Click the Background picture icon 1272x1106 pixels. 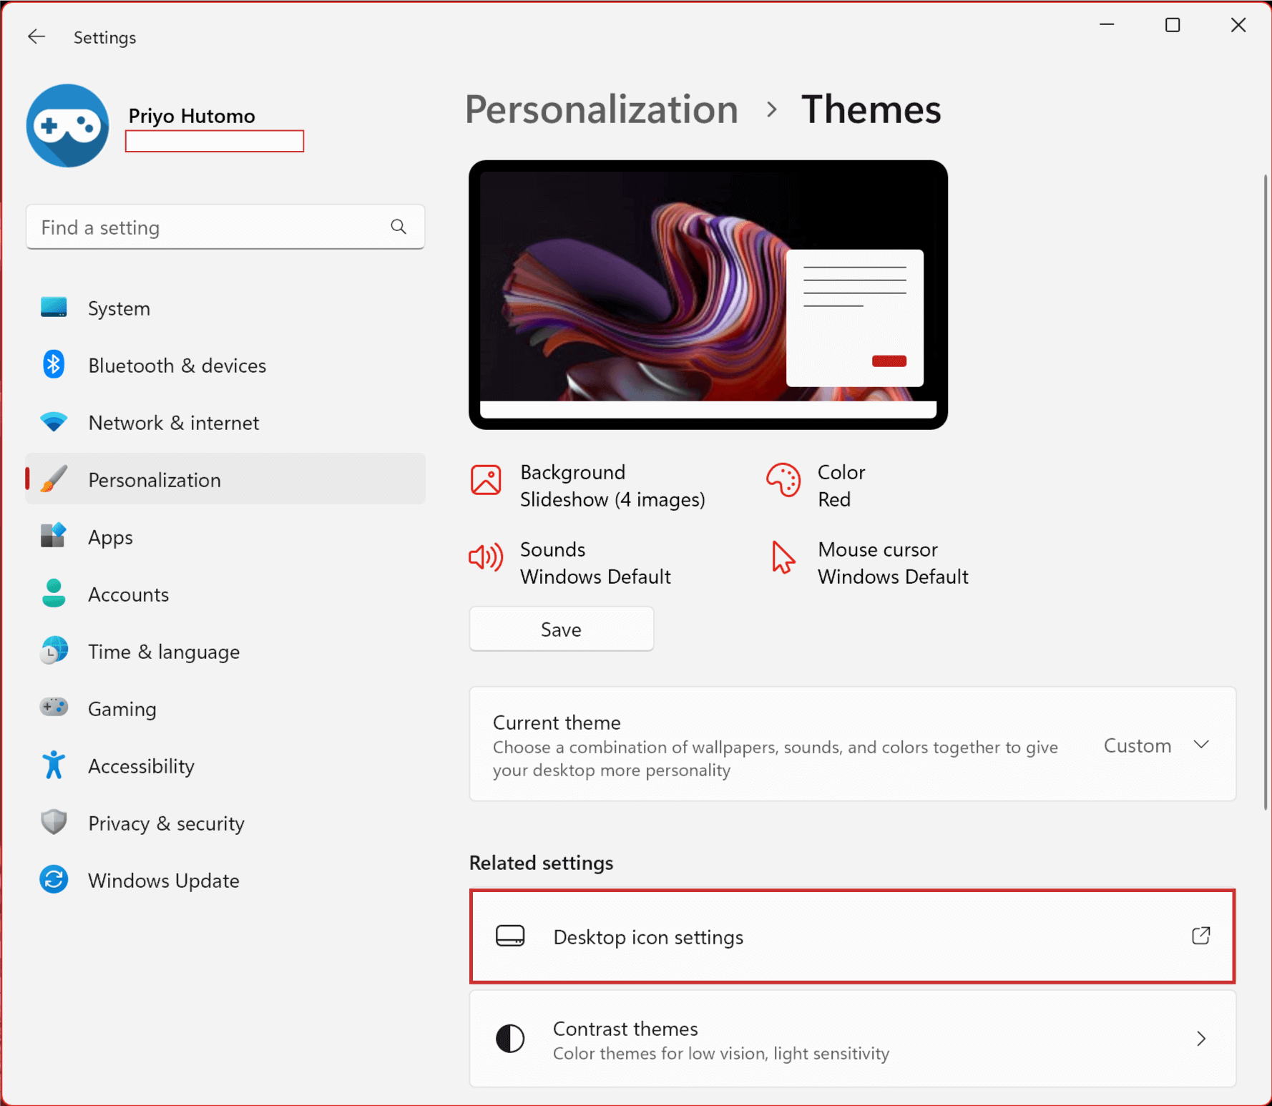486,479
